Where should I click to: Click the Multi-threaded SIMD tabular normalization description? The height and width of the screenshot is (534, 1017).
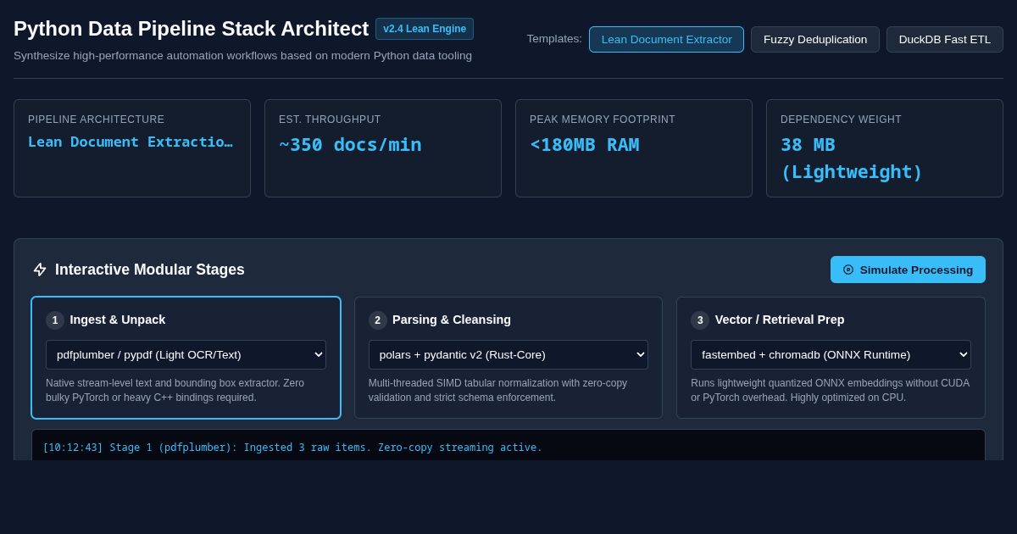(x=498, y=391)
